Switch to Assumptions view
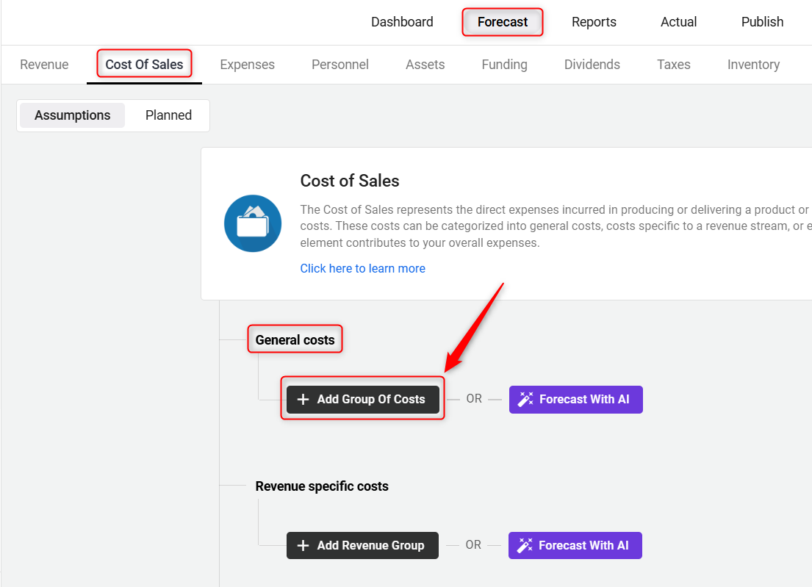This screenshot has width=812, height=587. pos(72,115)
